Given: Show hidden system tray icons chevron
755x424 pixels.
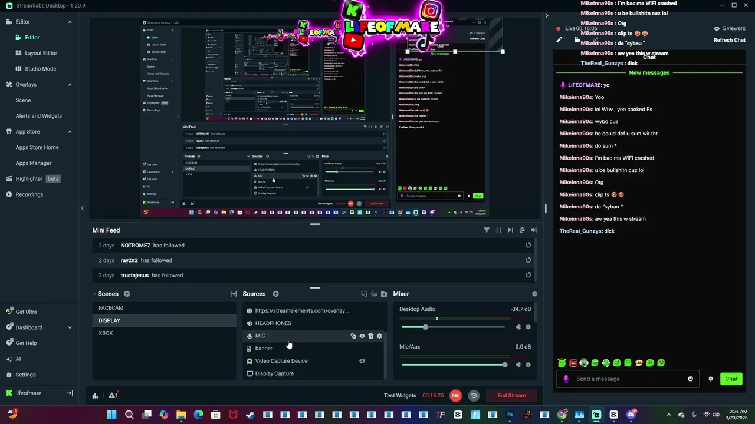Looking at the screenshot, I should (668, 415).
